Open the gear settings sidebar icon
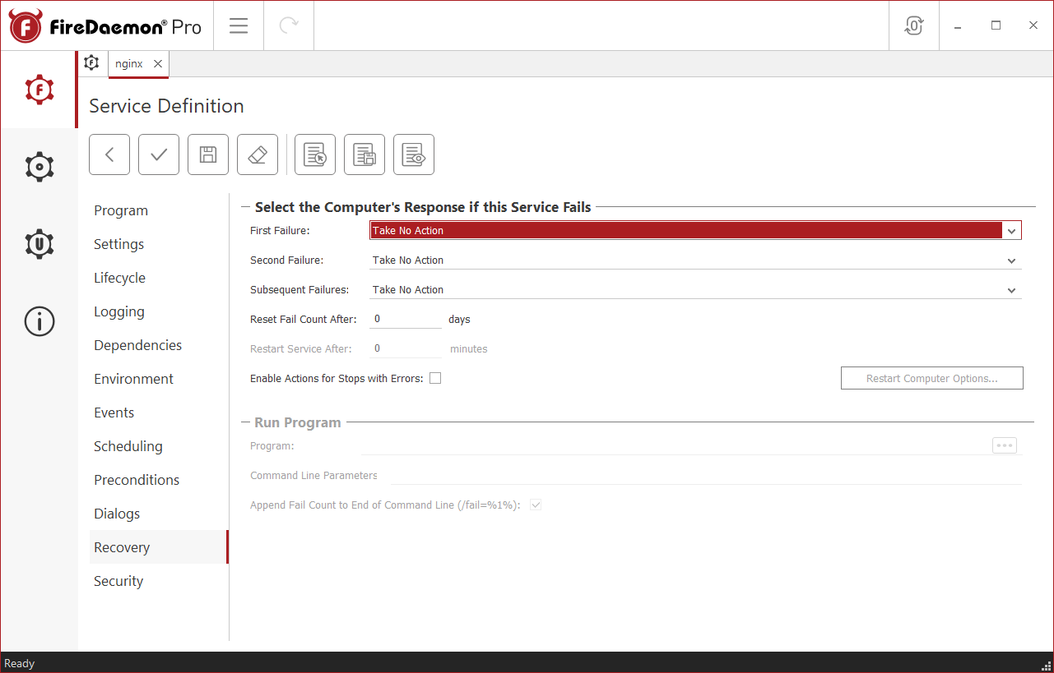 pos(39,167)
